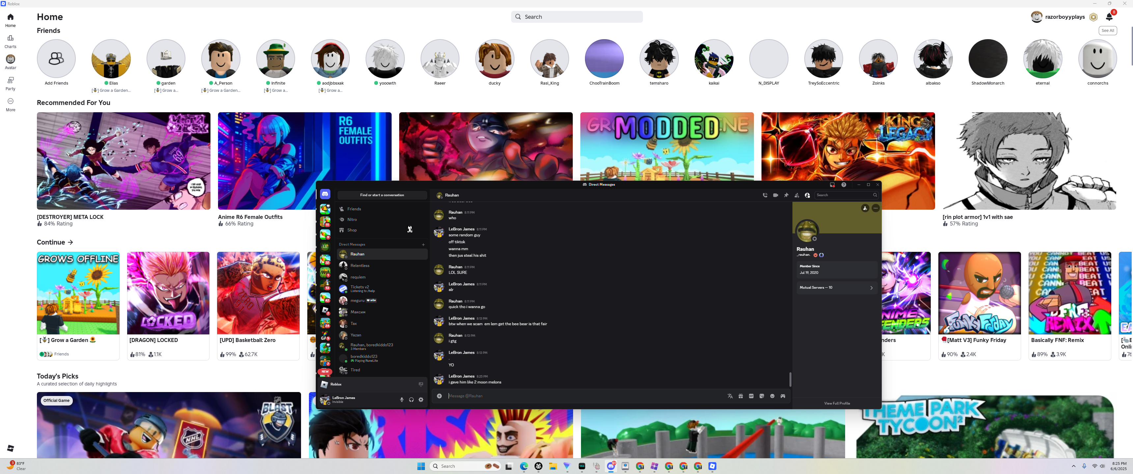Open Party in the Roblox sidebar
This screenshot has height=474, width=1133.
coord(10,83)
